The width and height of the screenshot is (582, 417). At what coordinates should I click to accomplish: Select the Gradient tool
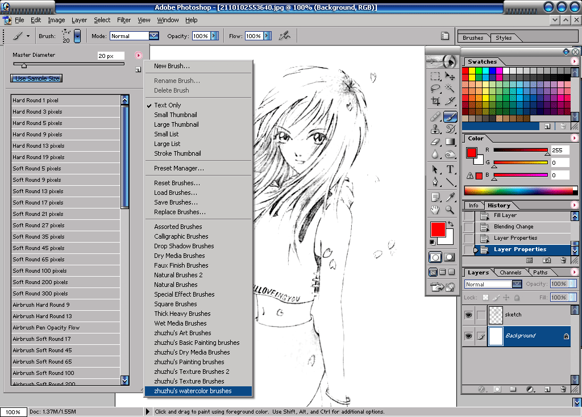pos(450,141)
